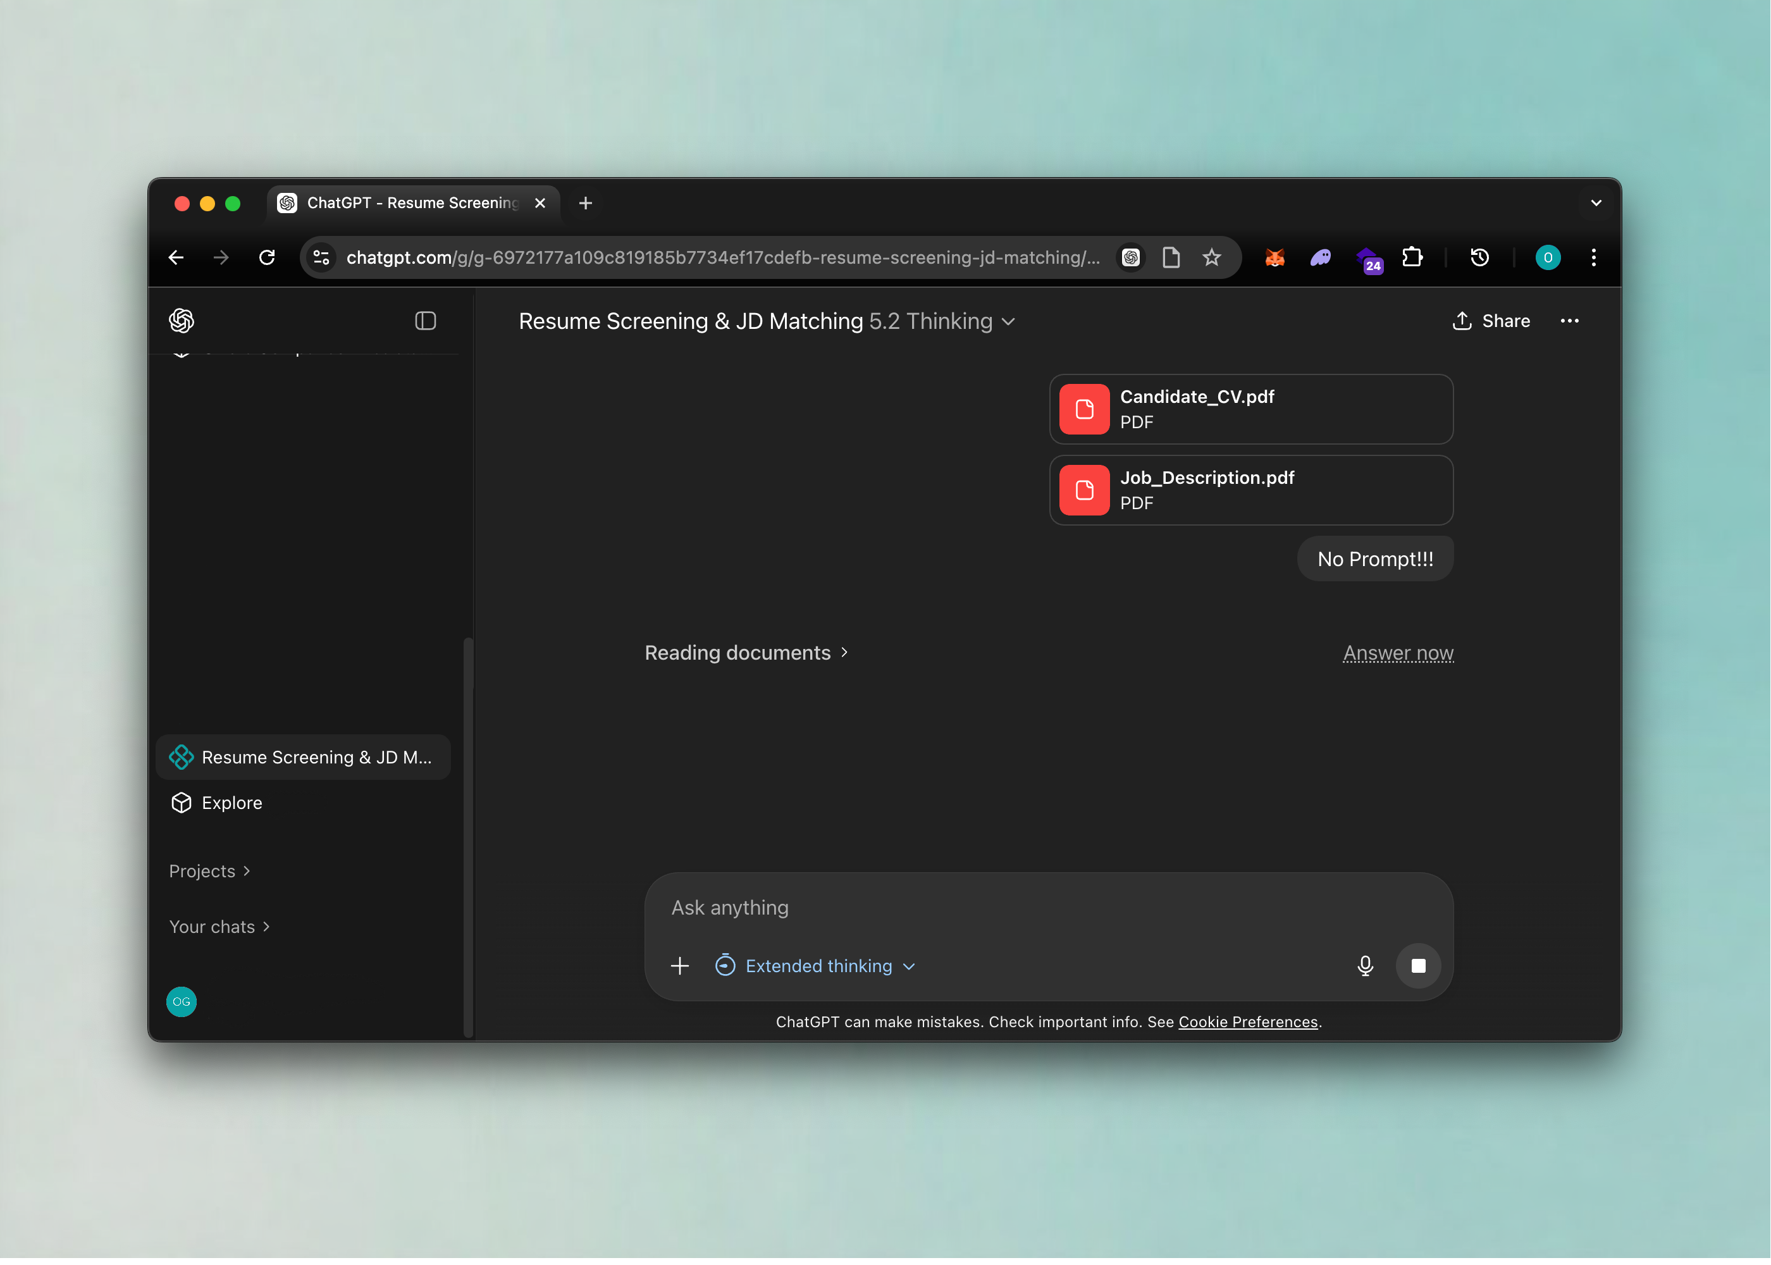
Task: Click the stop generating button
Action: click(x=1418, y=966)
